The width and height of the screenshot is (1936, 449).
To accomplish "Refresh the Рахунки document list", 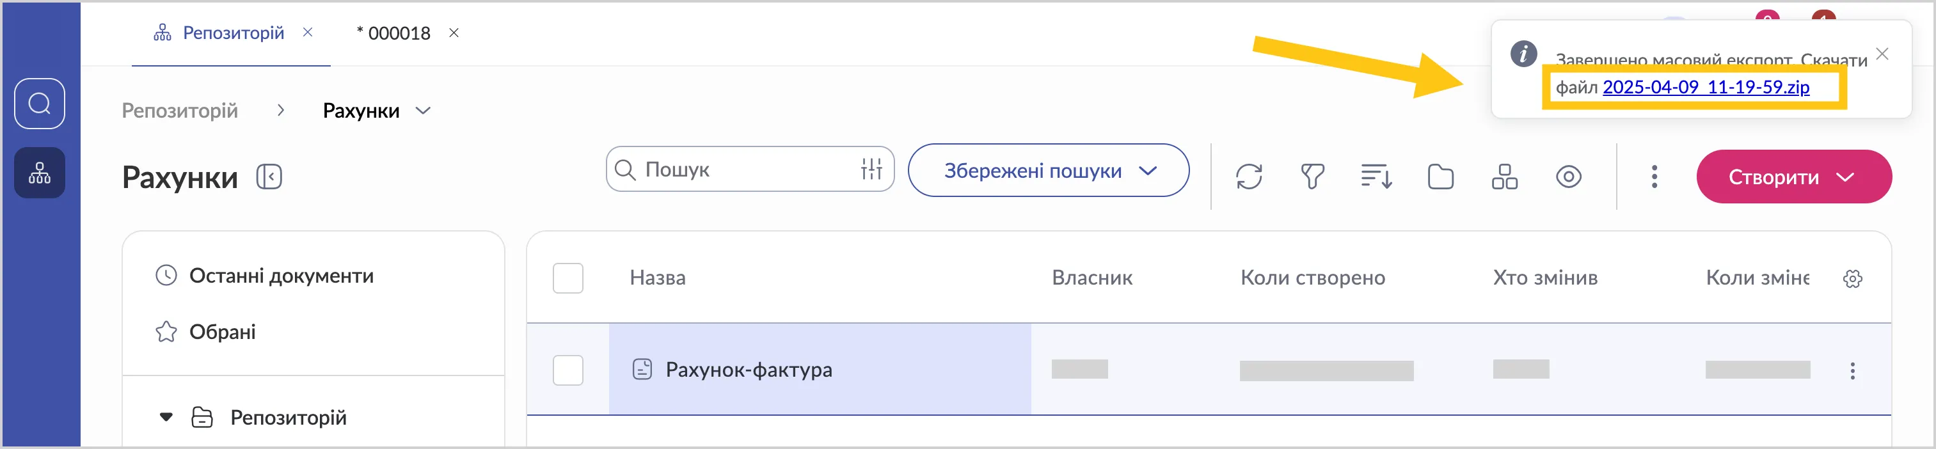I will point(1248,177).
